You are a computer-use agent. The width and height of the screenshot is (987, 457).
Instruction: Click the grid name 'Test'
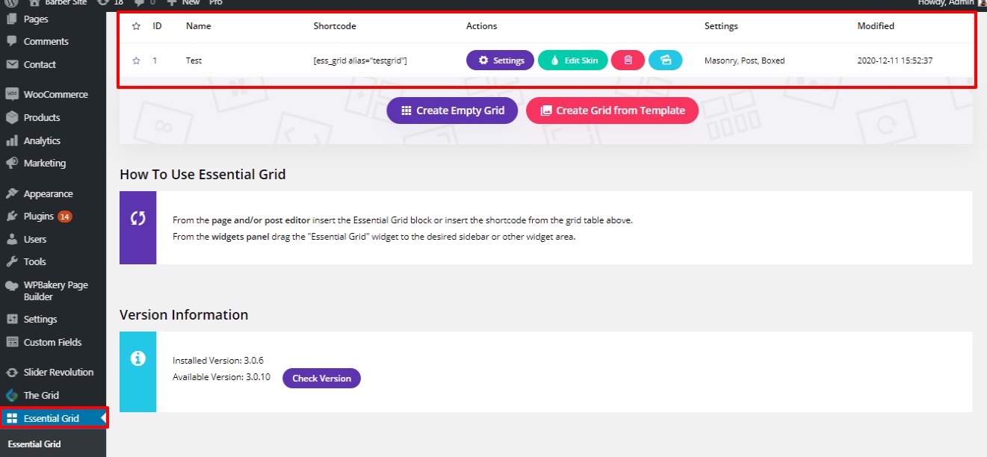tap(194, 60)
